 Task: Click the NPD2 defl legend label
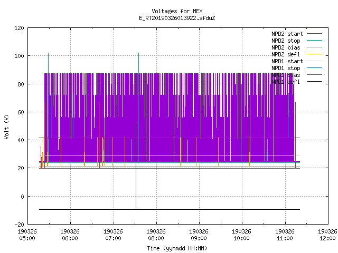click(286, 54)
